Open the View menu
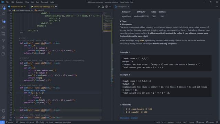This screenshot has height=124, width=220. pyautogui.click(x=27, y=2)
